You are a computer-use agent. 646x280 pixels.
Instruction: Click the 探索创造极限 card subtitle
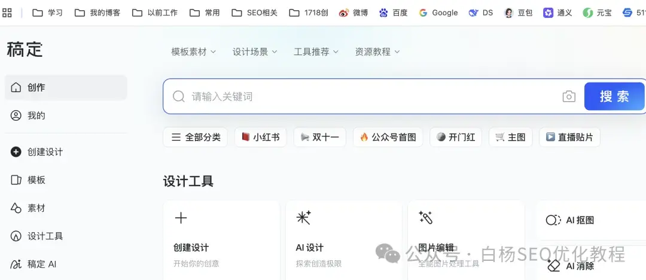319,263
